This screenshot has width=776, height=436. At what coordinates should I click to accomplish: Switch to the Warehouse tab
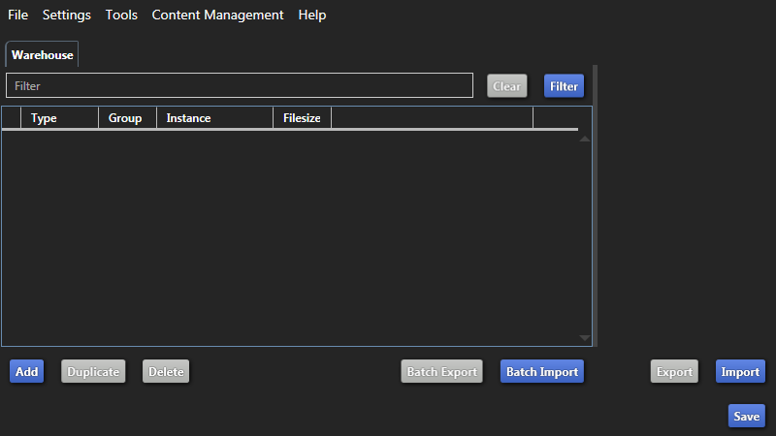[x=42, y=55]
